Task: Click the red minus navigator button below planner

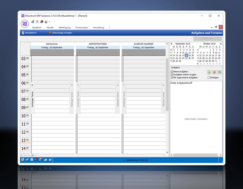Action: [32, 155]
